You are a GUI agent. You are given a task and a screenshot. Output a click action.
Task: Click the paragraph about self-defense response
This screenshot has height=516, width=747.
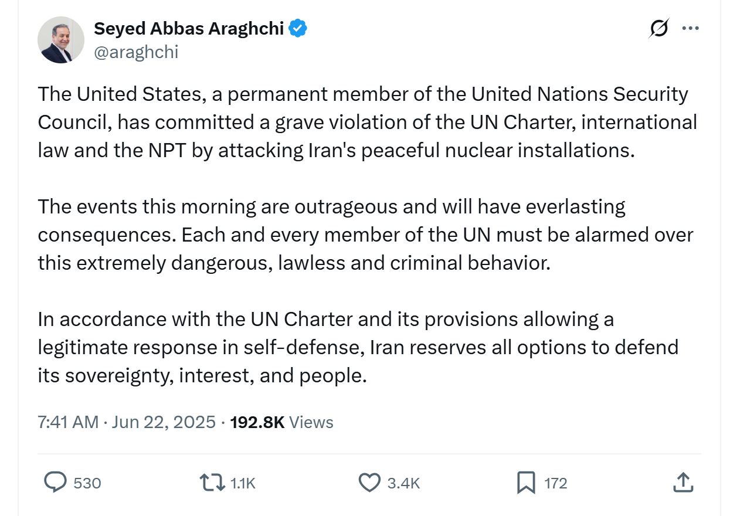(358, 347)
